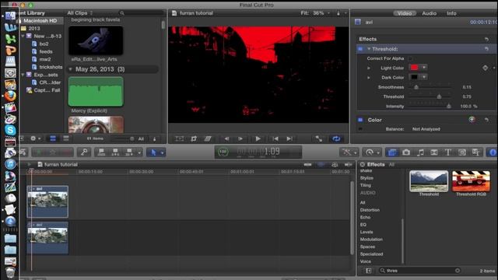The width and height of the screenshot is (498, 280).
Task: Open Light Color swatch dropdown arrow
Action: [424, 68]
